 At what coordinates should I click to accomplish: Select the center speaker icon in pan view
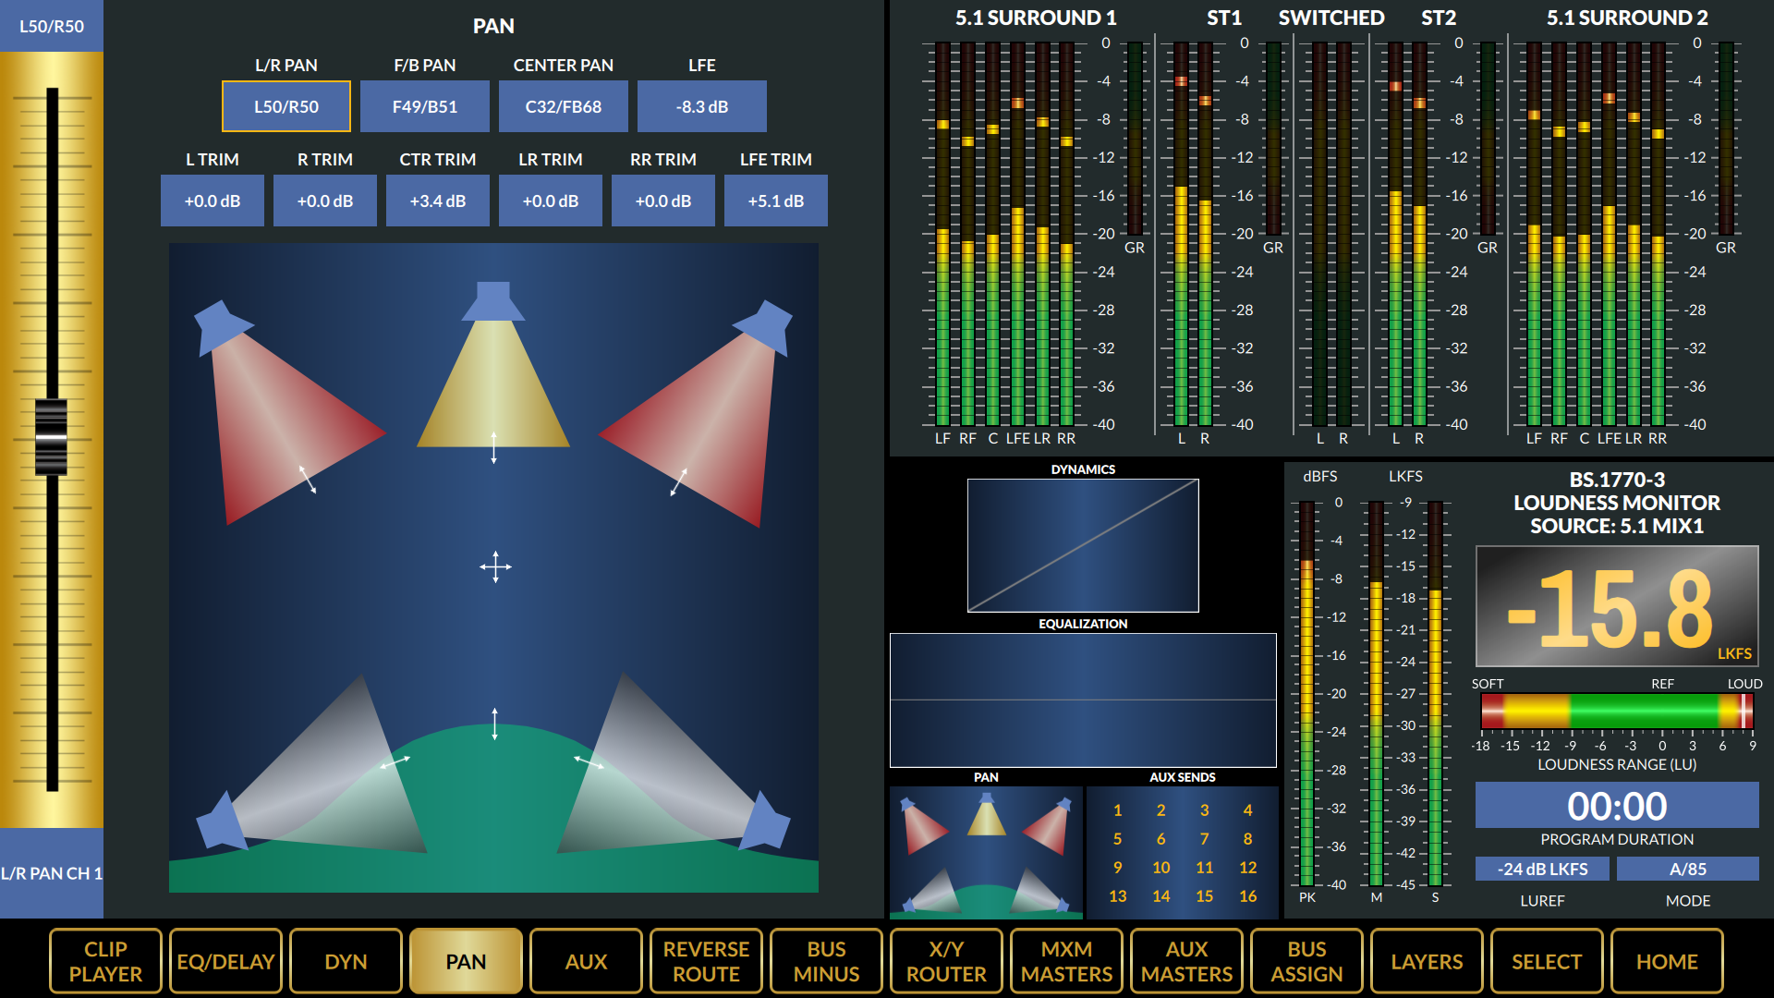click(x=493, y=301)
